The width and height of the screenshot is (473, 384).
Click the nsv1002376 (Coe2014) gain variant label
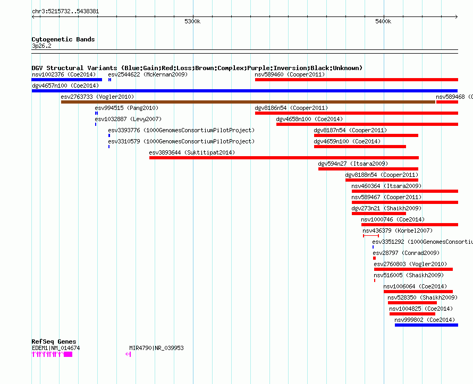(64, 74)
